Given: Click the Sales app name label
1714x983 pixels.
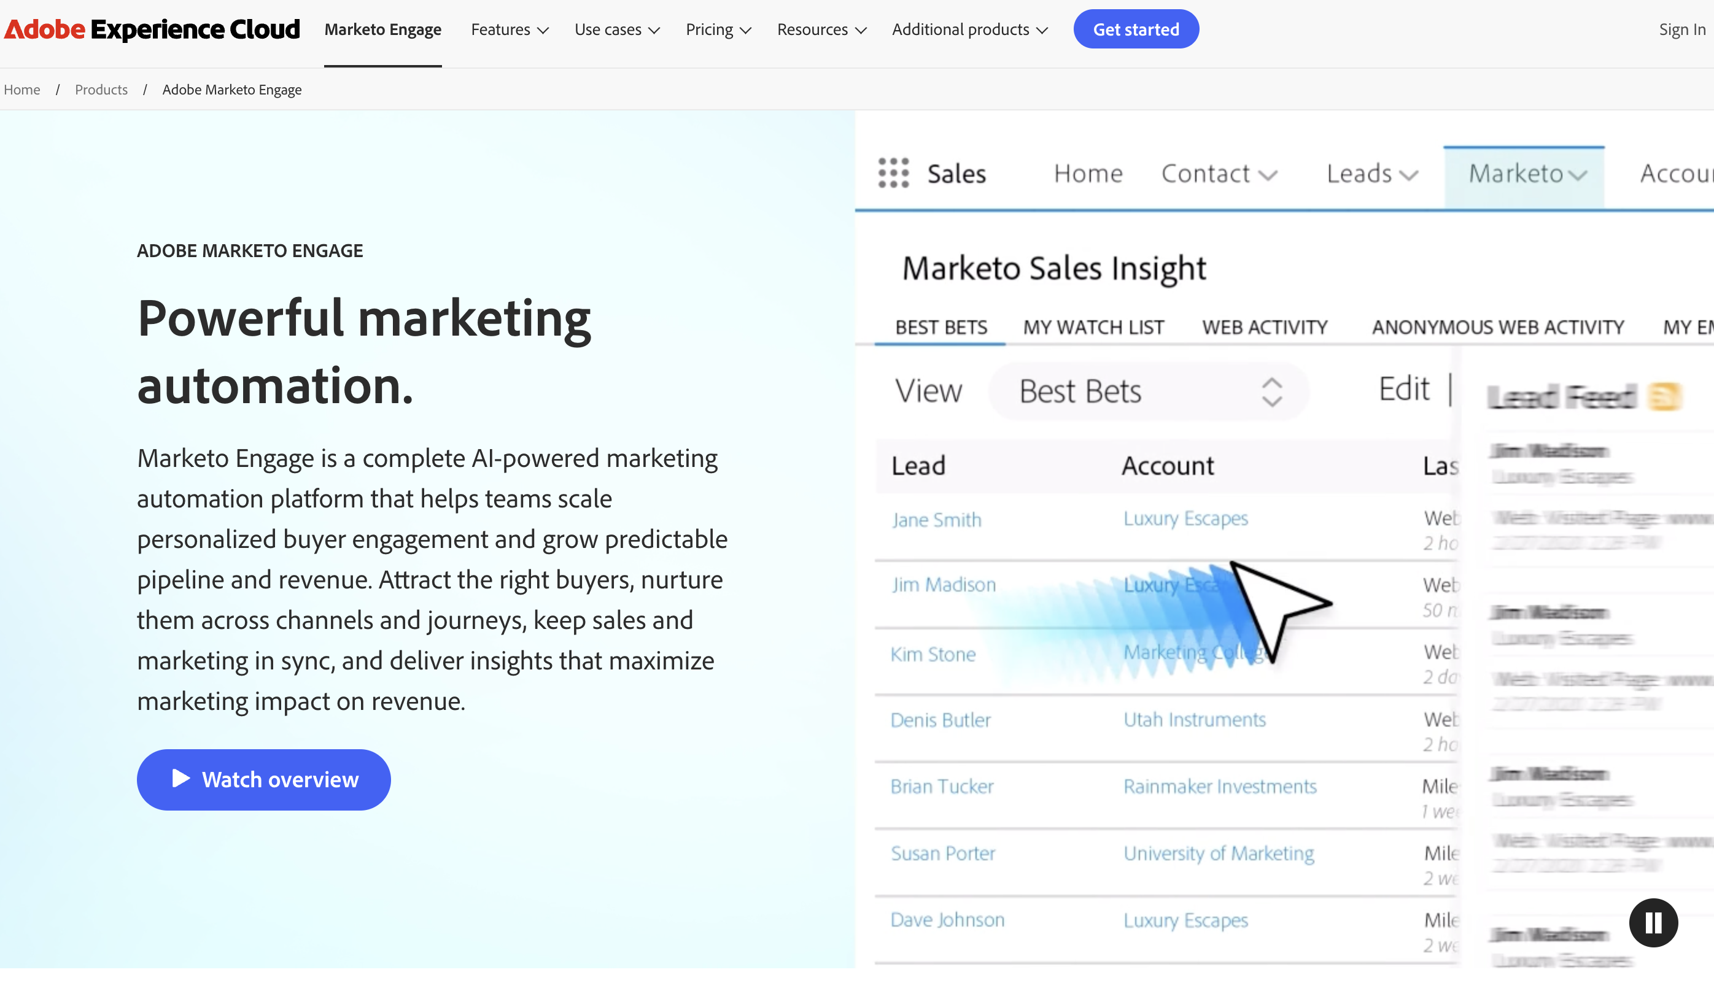Looking at the screenshot, I should (x=956, y=174).
